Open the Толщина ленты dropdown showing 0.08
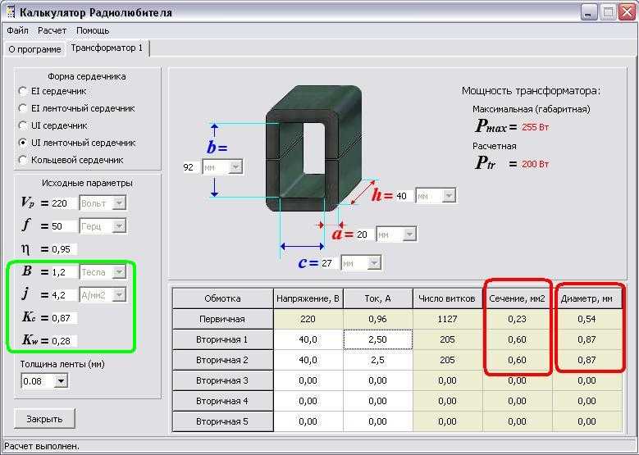639x455 pixels. (x=61, y=381)
